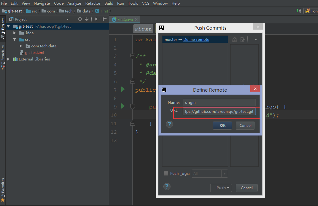
Task: Expand the .idea folder node
Action: click(x=15, y=33)
